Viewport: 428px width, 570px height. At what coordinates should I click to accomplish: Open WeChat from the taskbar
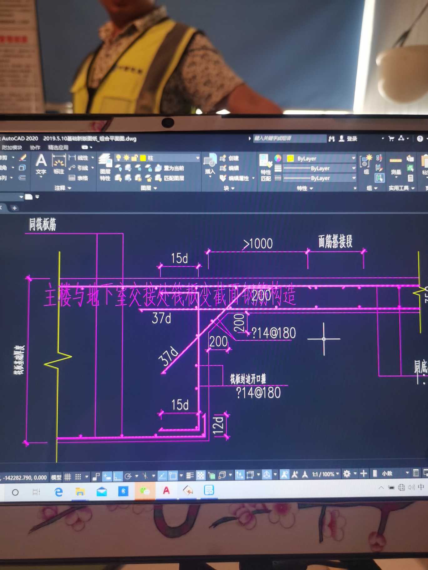145,491
